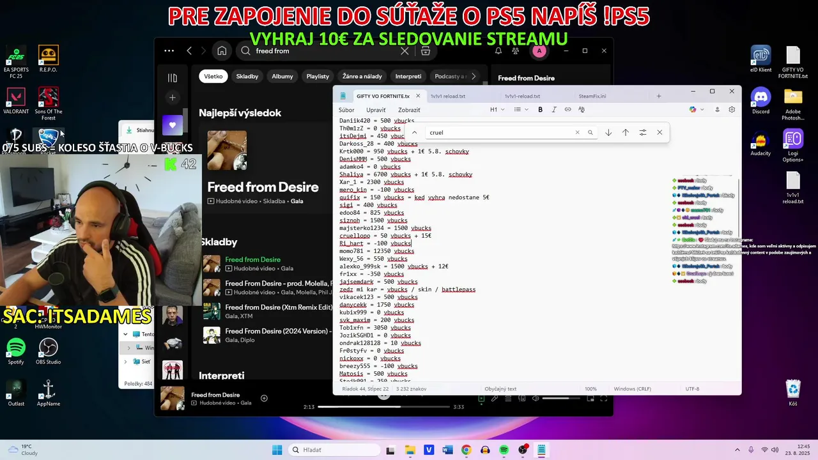
Task: Select the Žánre a nálady filter
Action: tap(362, 76)
